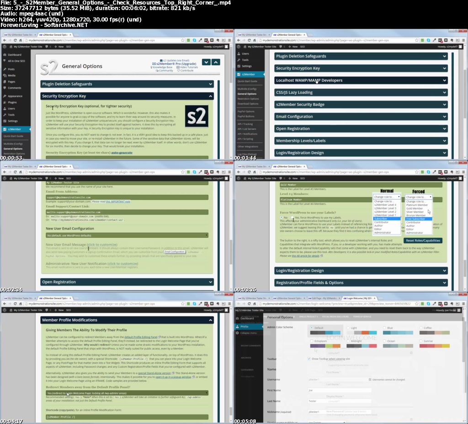
Task: Choose Gold Member in the Forced role list
Action: 415,209
